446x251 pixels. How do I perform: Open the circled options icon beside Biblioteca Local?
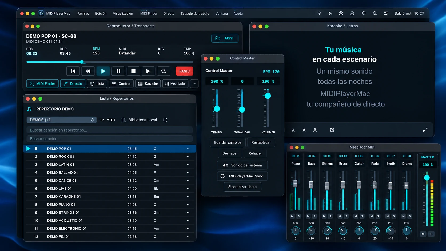click(x=165, y=120)
